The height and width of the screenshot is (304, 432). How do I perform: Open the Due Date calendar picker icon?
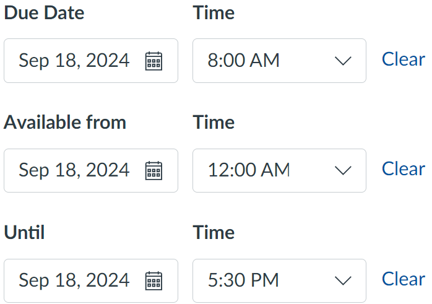(x=153, y=61)
